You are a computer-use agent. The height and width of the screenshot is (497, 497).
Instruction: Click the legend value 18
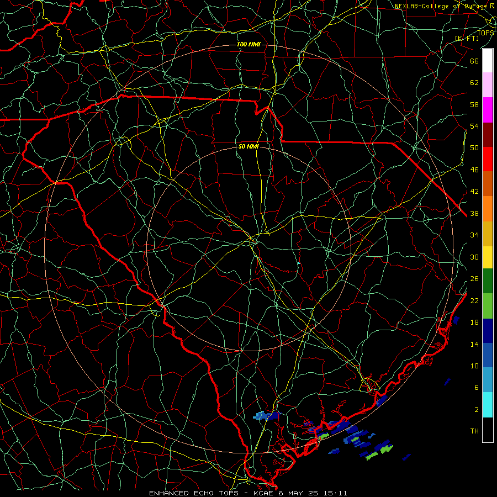click(474, 322)
